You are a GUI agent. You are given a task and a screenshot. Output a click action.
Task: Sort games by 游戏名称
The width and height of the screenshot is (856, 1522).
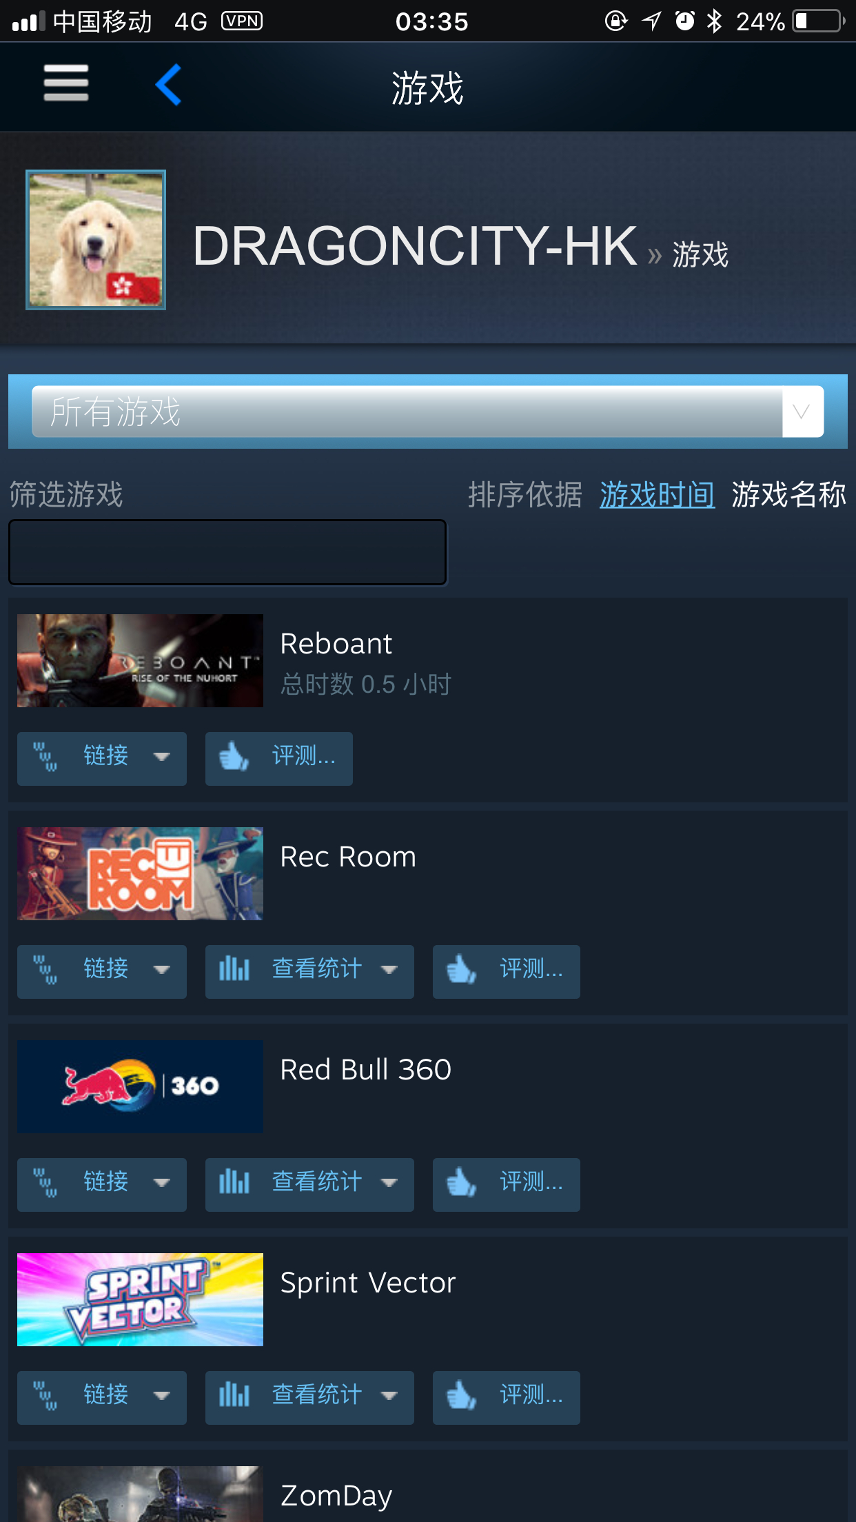788,494
